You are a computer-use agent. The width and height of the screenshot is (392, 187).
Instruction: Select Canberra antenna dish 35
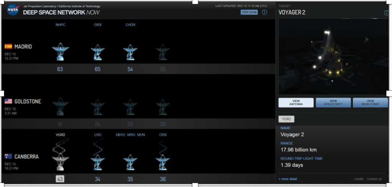point(130,163)
